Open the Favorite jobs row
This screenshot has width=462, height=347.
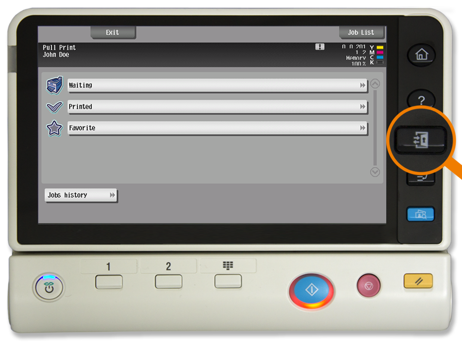tap(217, 128)
